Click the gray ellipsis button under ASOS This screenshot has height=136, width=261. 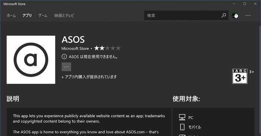click(66, 67)
